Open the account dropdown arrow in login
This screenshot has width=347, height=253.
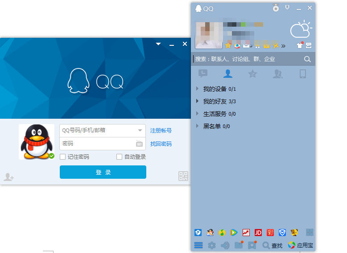[140, 130]
